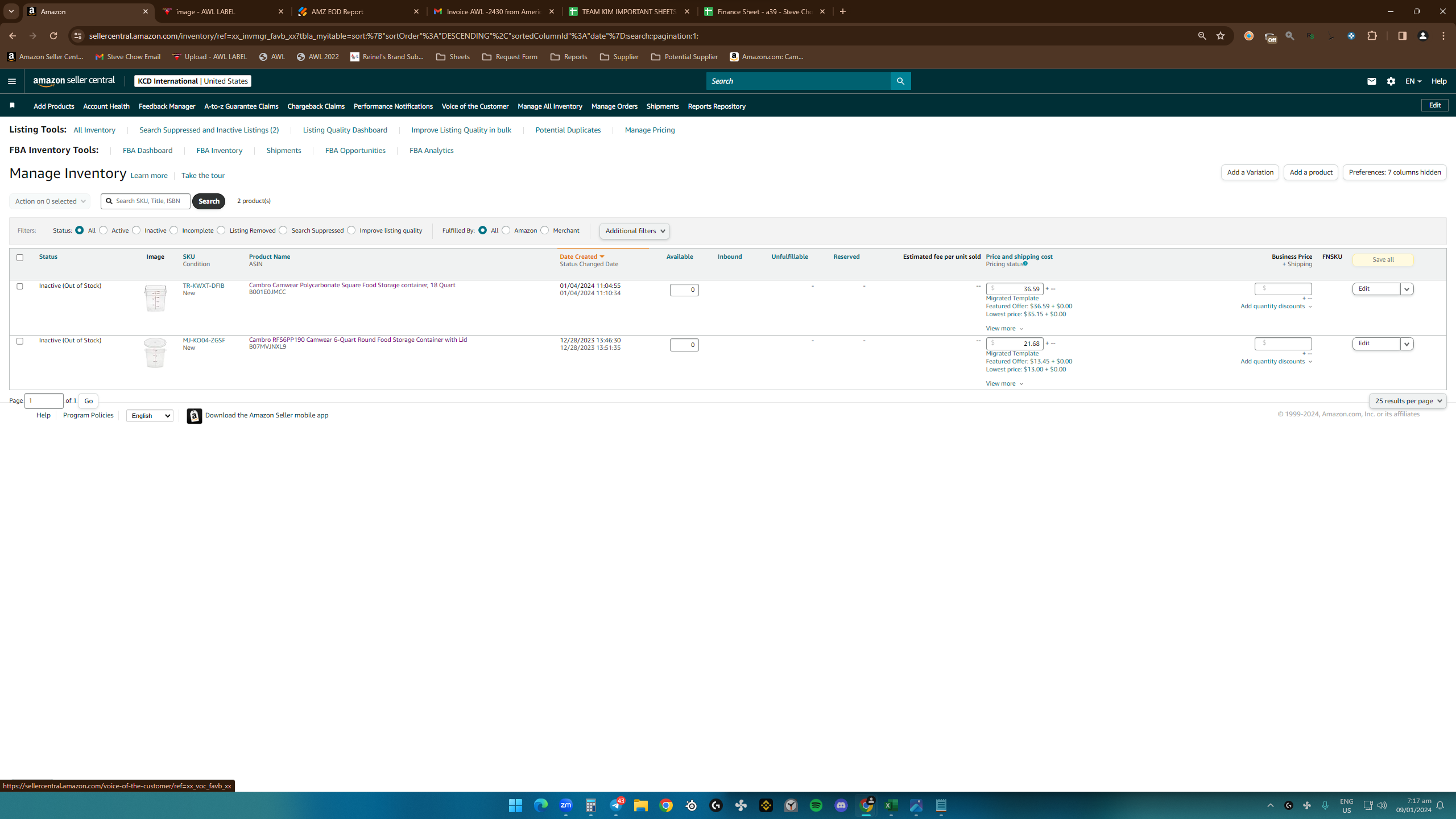Screen dimensions: 1456x819
Task: Click the price field showing 36.59
Action: click(1015, 289)
